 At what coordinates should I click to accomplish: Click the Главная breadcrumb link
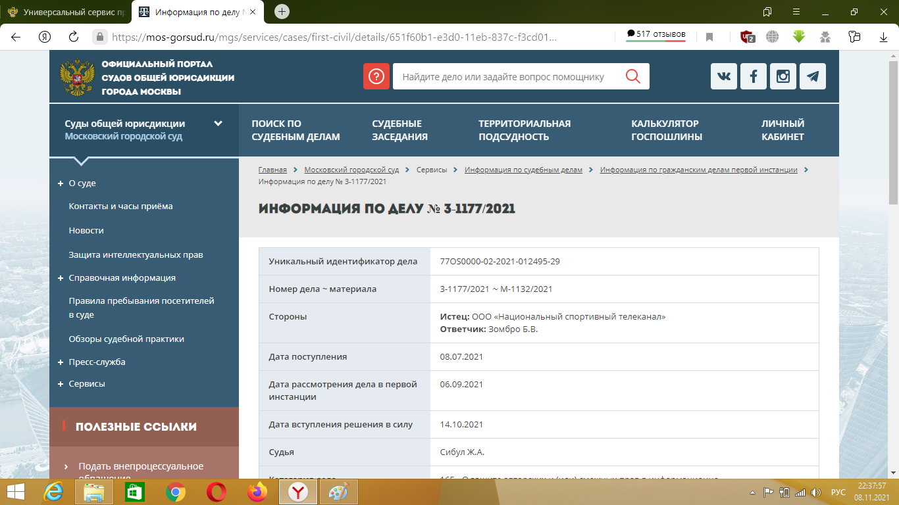[272, 170]
